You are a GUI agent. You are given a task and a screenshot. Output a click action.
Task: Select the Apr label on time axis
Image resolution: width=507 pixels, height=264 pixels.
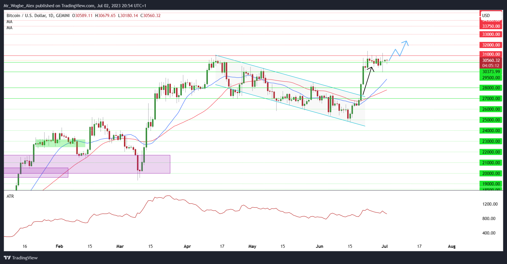187,246
